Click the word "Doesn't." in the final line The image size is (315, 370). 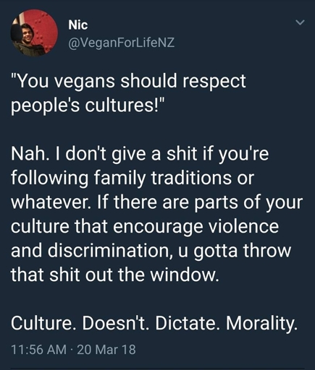pos(116,323)
